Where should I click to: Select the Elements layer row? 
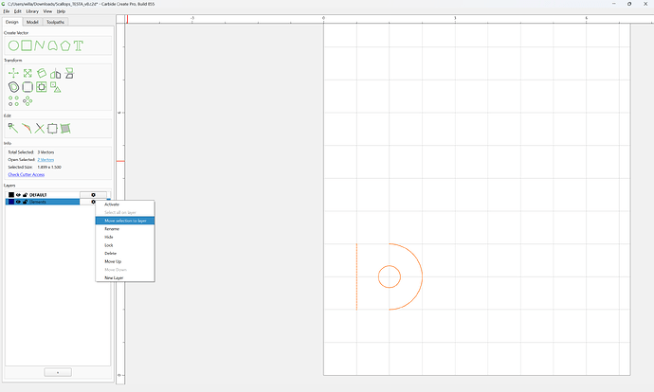coord(42,202)
